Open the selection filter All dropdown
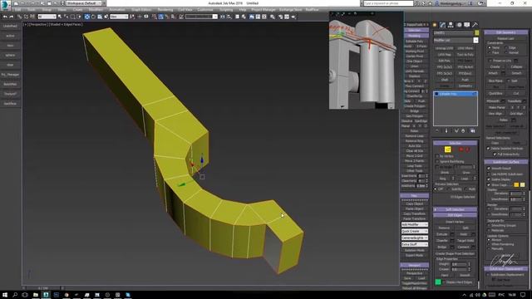 [x=47, y=17]
